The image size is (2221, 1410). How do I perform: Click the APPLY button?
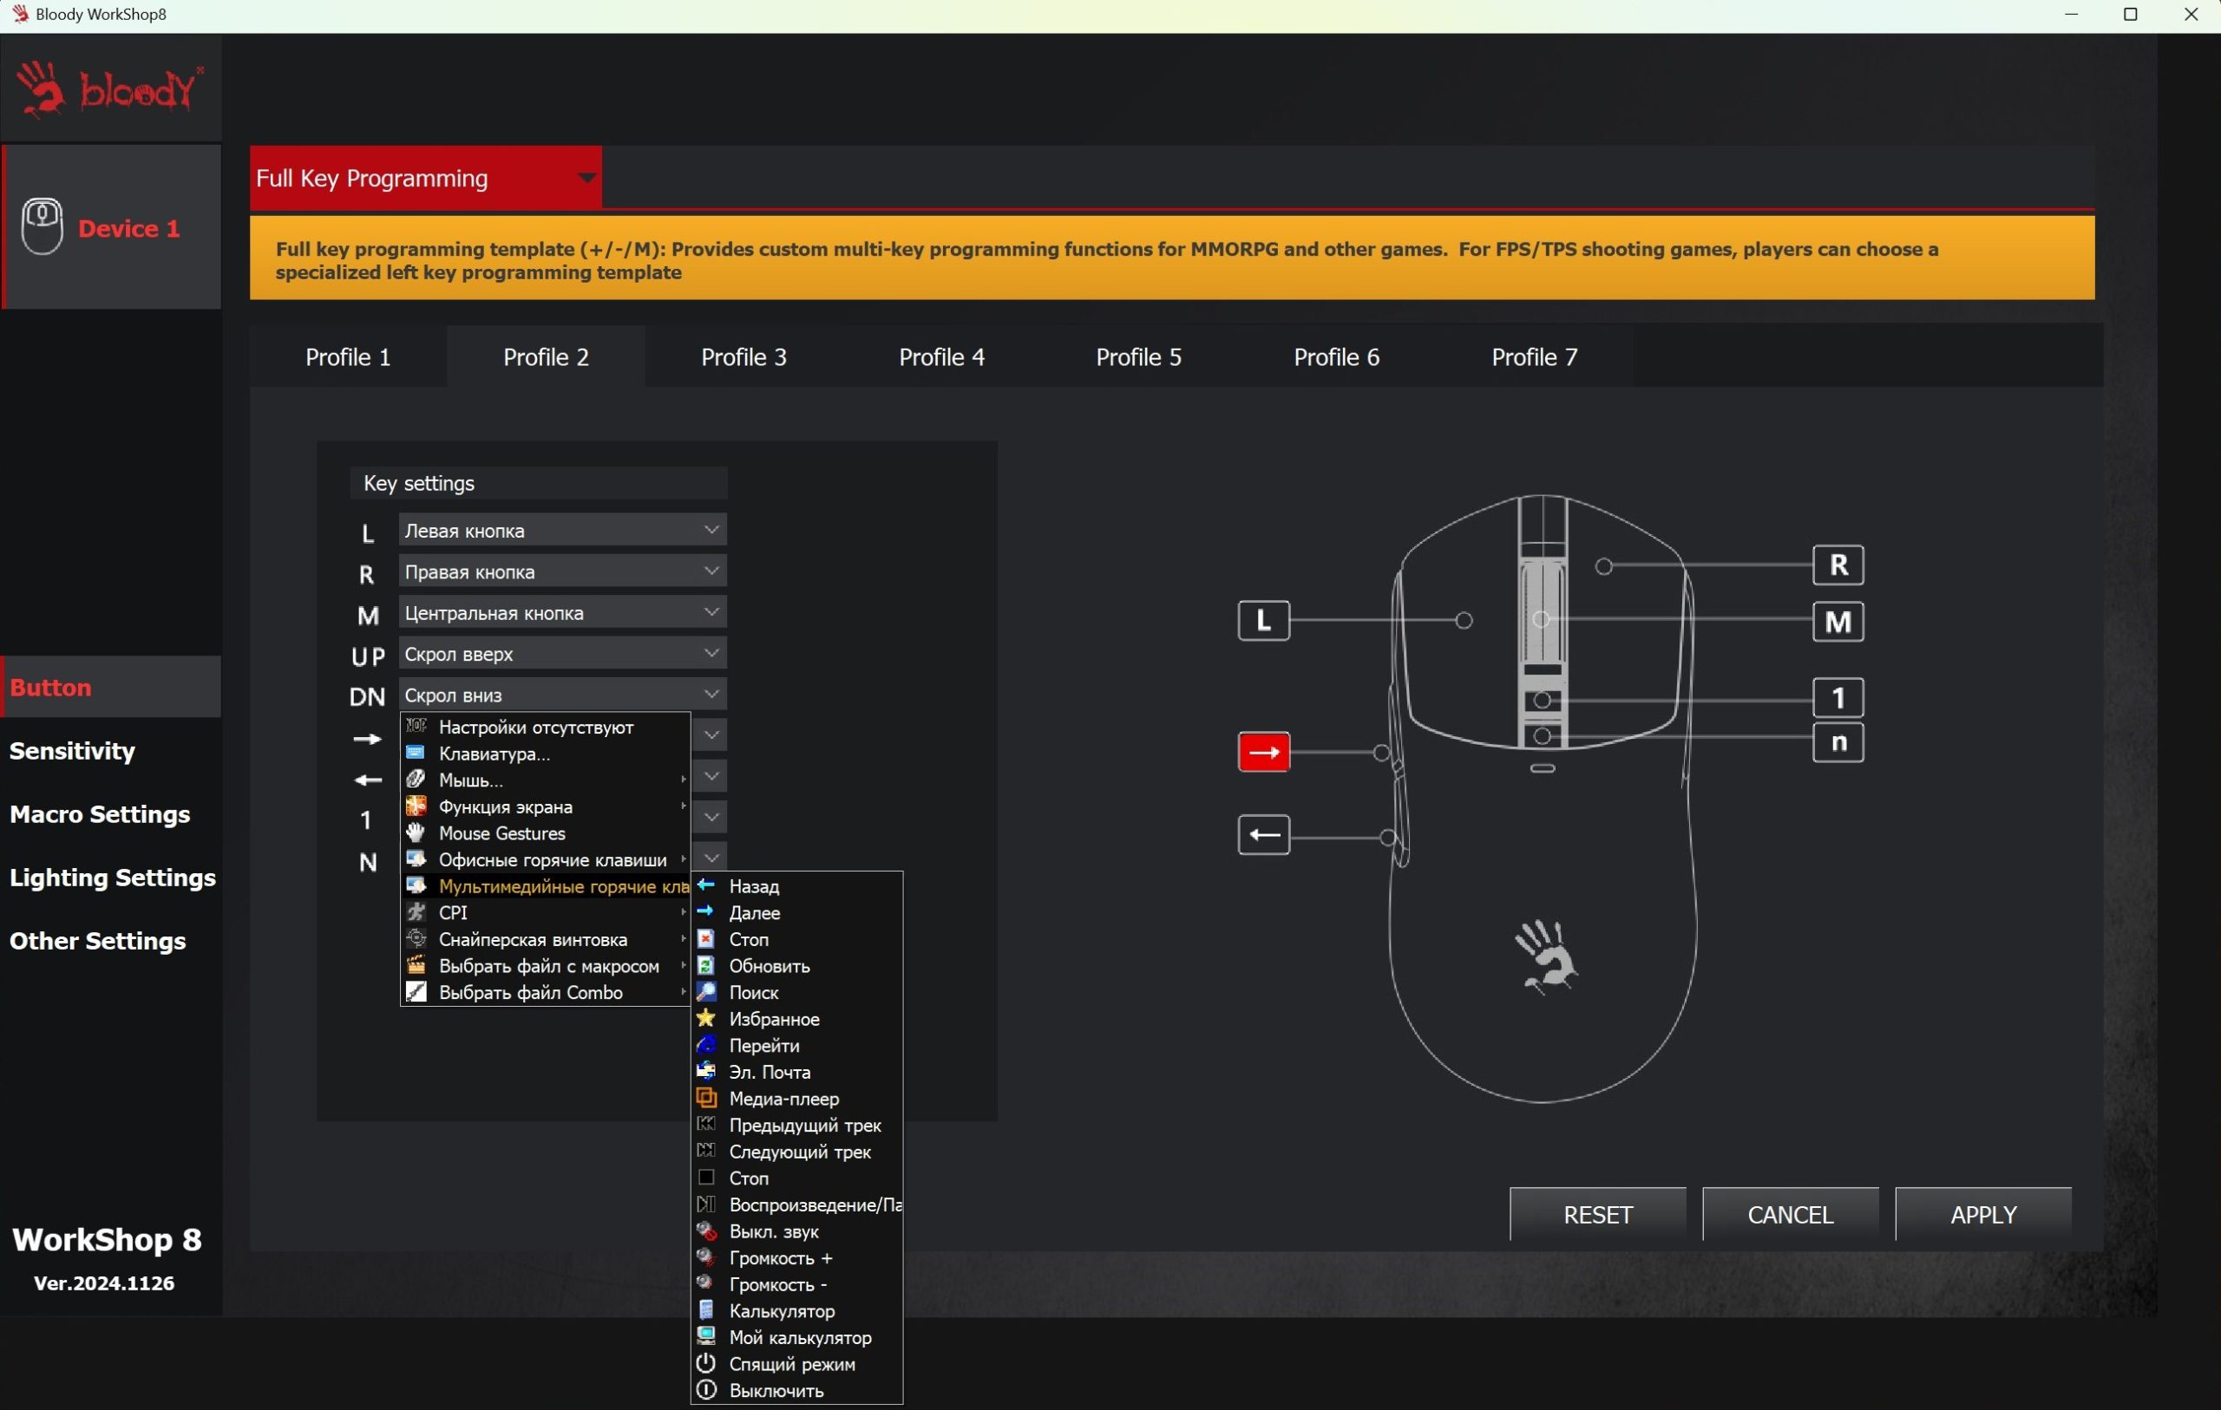1983,1215
